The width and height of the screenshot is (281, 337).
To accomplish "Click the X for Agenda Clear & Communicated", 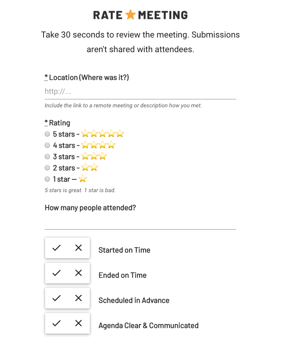I will pos(79,323).
